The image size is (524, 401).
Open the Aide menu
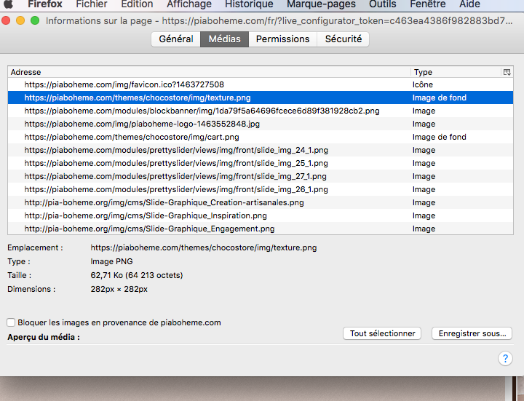click(469, 4)
